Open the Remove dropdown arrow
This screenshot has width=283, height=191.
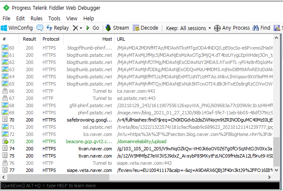coord(81,28)
